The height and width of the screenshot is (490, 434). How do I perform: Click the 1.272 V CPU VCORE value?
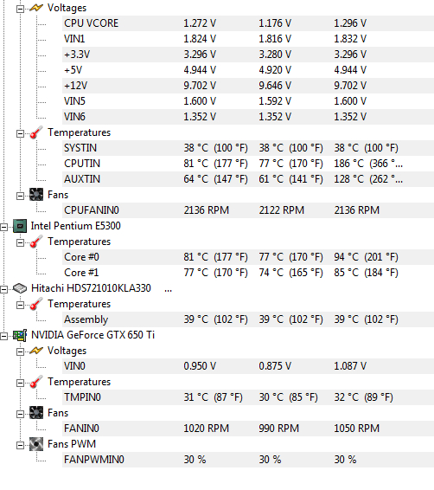point(200,23)
